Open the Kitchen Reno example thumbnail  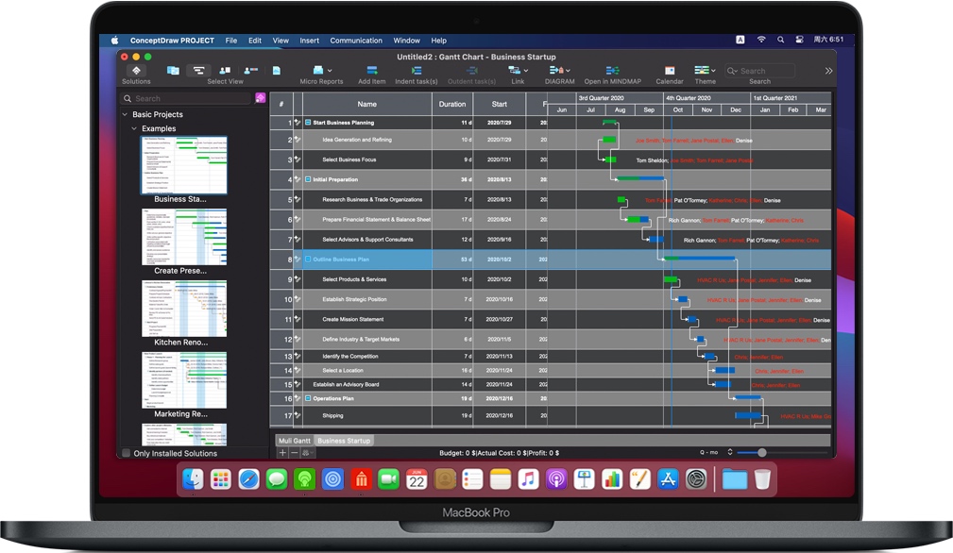(183, 309)
